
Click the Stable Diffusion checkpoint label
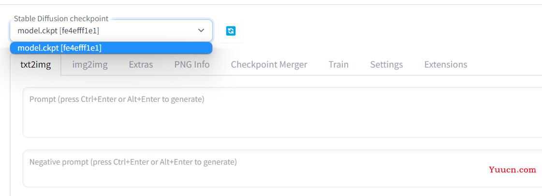coord(61,19)
